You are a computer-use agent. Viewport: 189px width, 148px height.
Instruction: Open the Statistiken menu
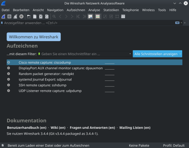[111, 10]
